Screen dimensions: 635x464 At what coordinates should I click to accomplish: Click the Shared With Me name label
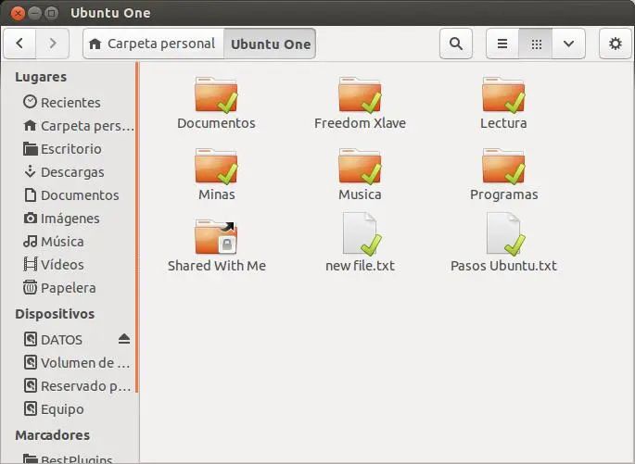pos(217,266)
